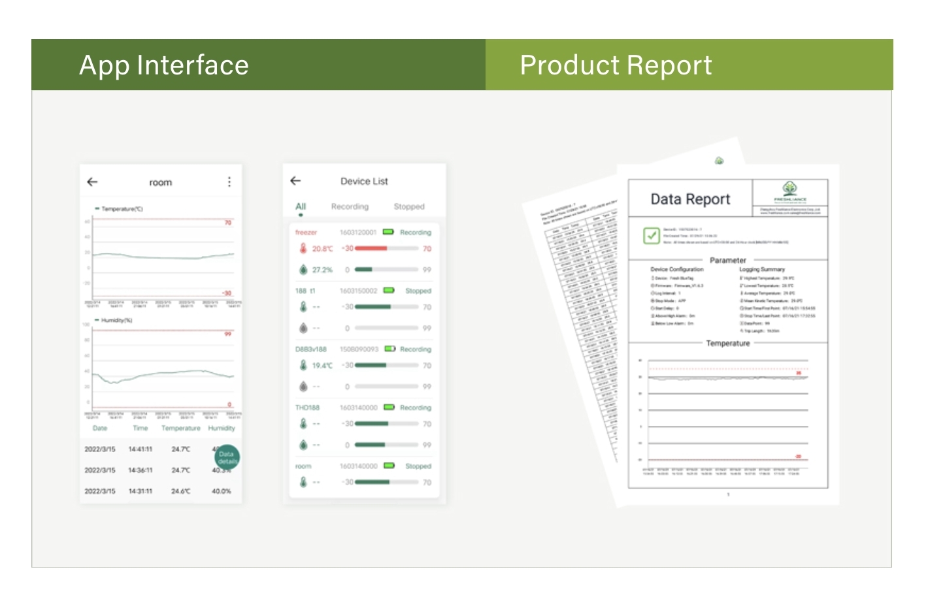The image size is (928, 597).
Task: Click the humidity droplet icon showing 27.2%
Action: pyautogui.click(x=303, y=270)
